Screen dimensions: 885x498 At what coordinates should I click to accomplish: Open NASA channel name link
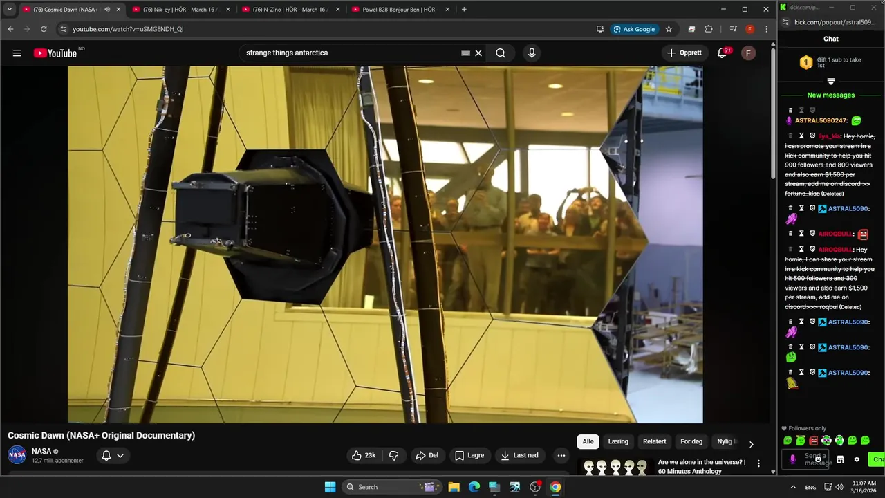[41, 451]
